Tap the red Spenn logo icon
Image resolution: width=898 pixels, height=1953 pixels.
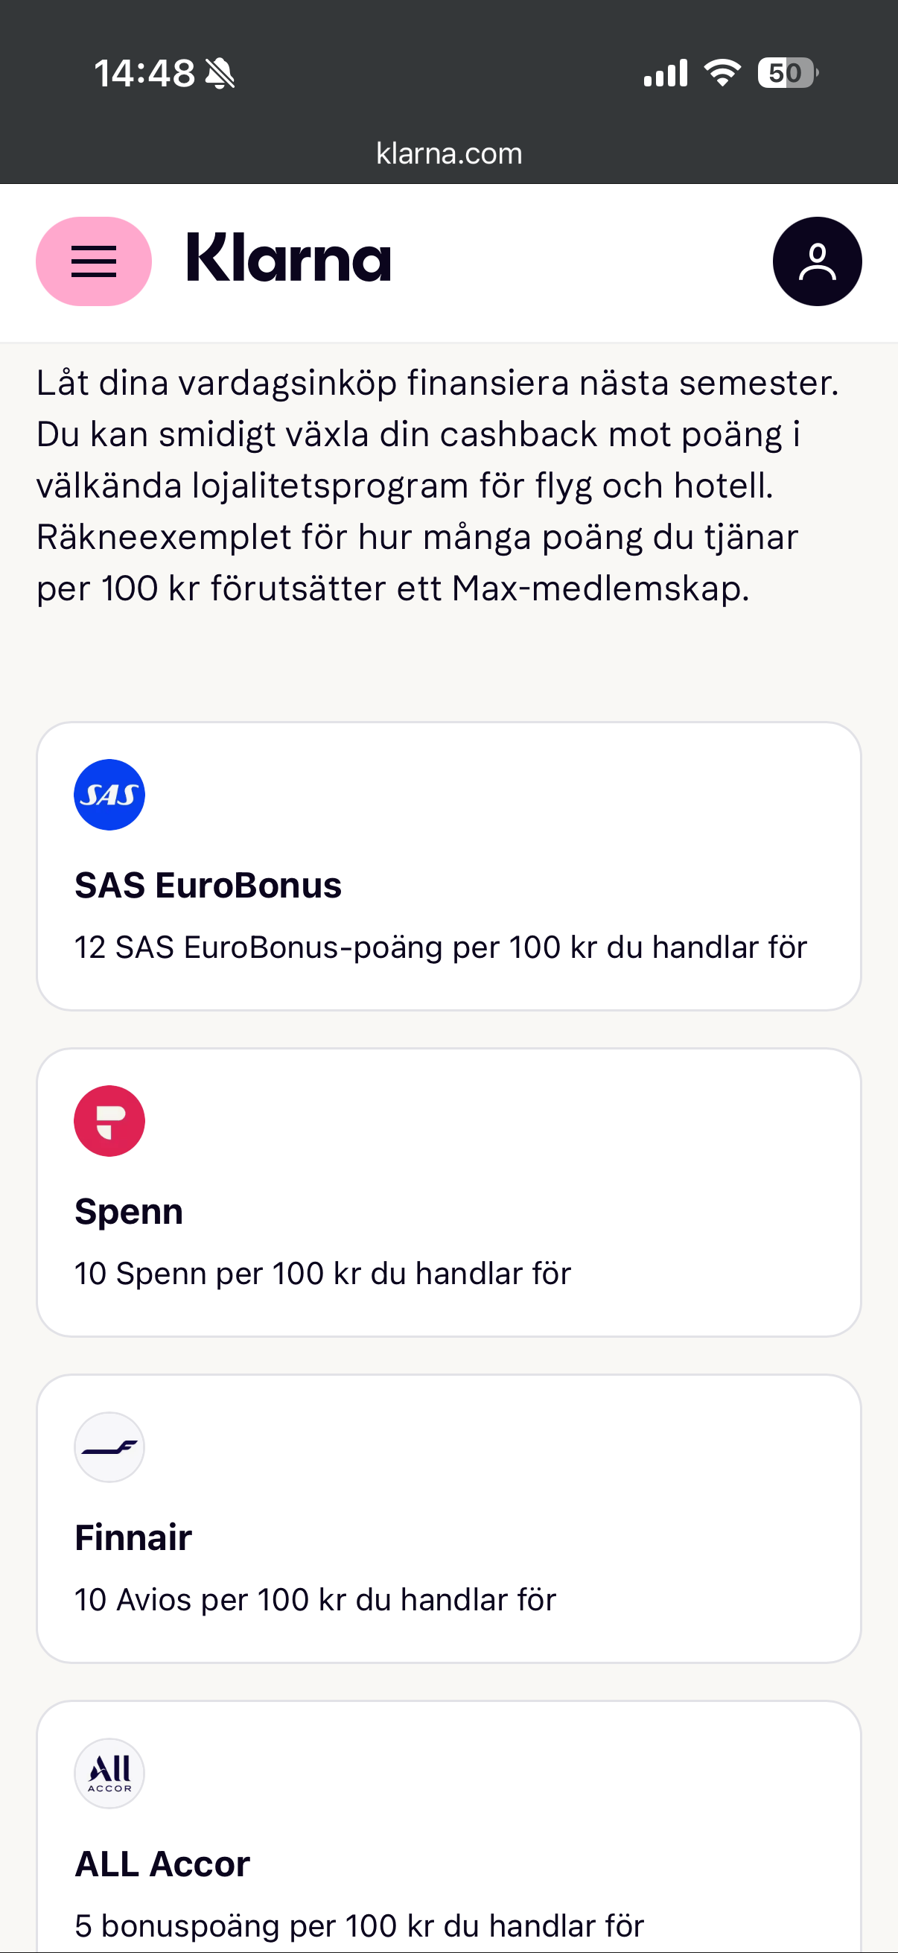[x=109, y=1120]
